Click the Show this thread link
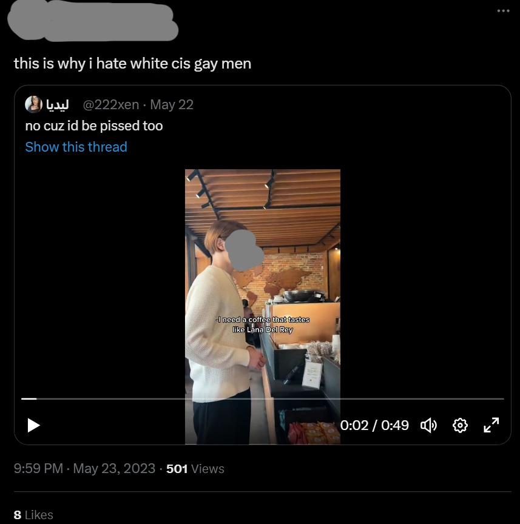Viewport: 520px width, 524px height. [76, 147]
